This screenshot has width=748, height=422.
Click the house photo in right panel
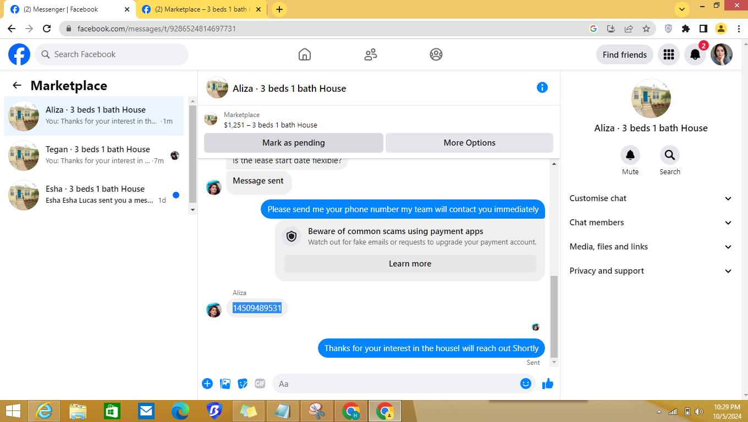coord(651,98)
